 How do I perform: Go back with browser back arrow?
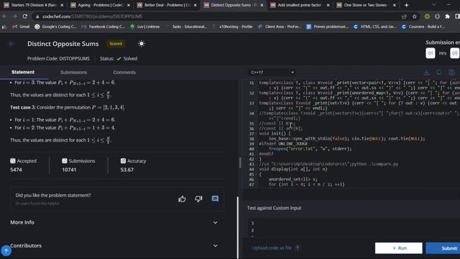coord(5,17)
